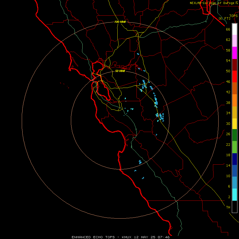This screenshot has height=239, width=239.
Task: Click the TH legend scale label
Action: [x=228, y=207]
